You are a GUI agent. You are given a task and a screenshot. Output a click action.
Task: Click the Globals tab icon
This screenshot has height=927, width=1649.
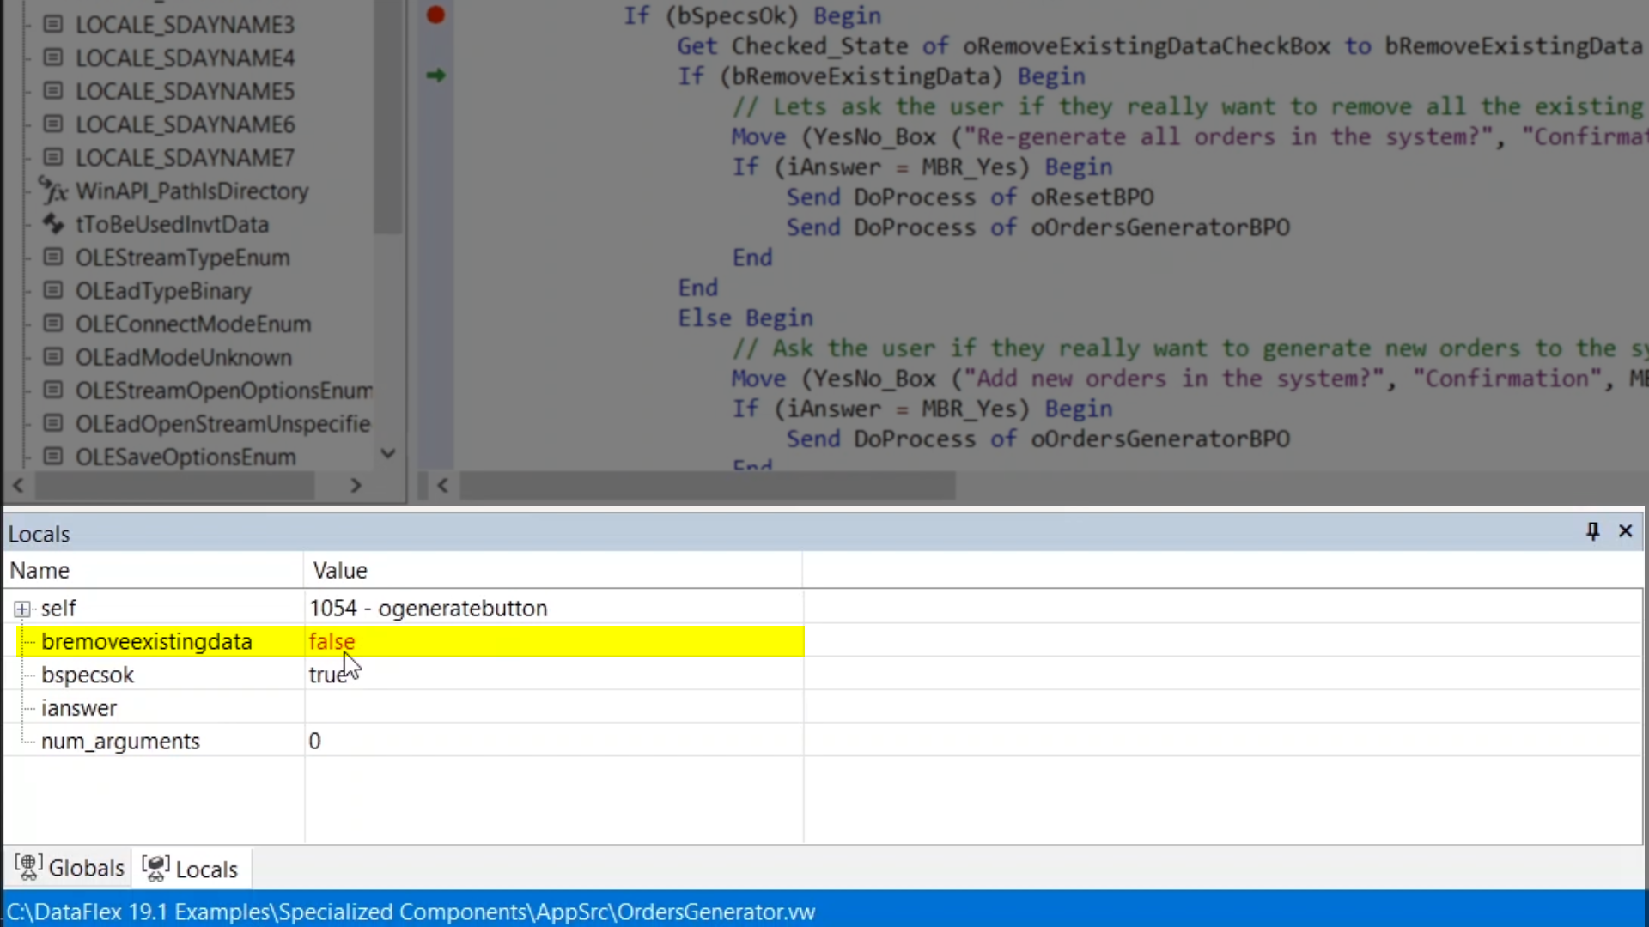click(x=28, y=868)
